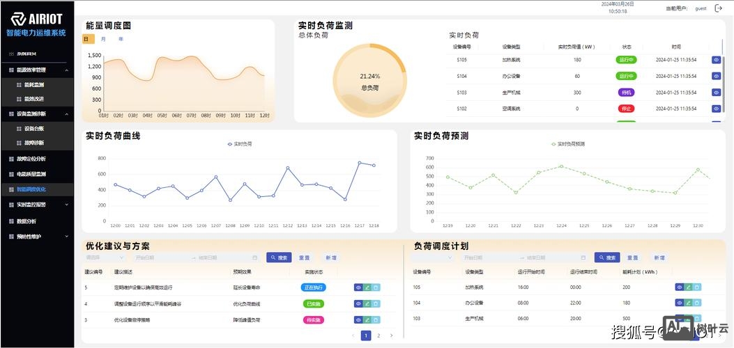This screenshot has height=348, width=734.
Task: Collapse the 设备监测诊断 sidebar group
Action: 66,114
